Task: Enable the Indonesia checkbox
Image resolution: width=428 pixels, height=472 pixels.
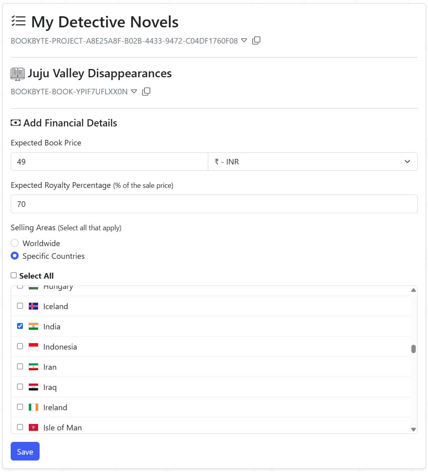Action: 20,346
